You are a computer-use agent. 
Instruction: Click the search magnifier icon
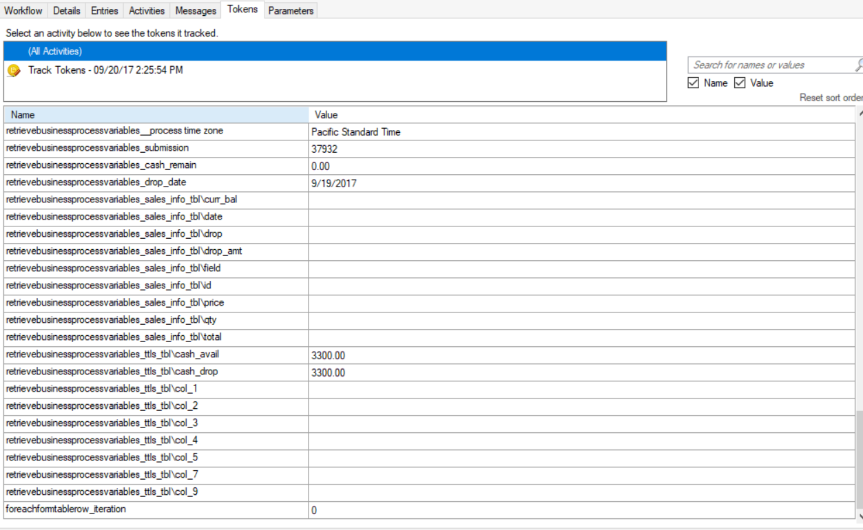[858, 65]
